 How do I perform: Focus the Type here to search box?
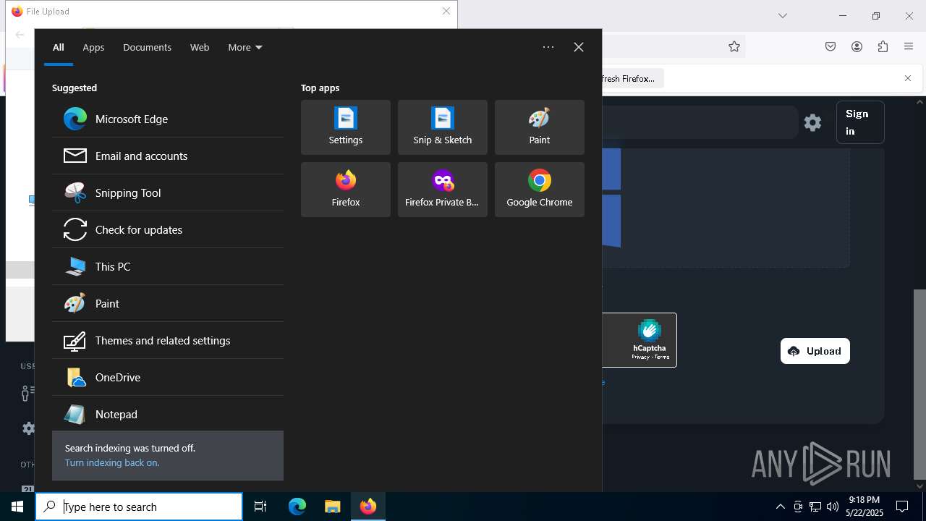click(x=139, y=507)
